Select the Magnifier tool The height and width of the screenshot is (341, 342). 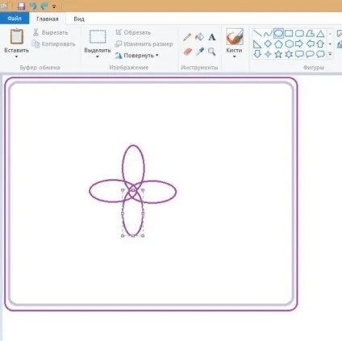pos(212,52)
